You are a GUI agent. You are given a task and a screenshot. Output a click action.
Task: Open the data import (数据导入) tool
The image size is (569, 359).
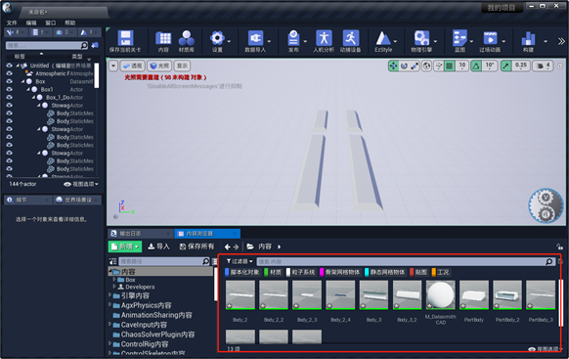click(255, 38)
